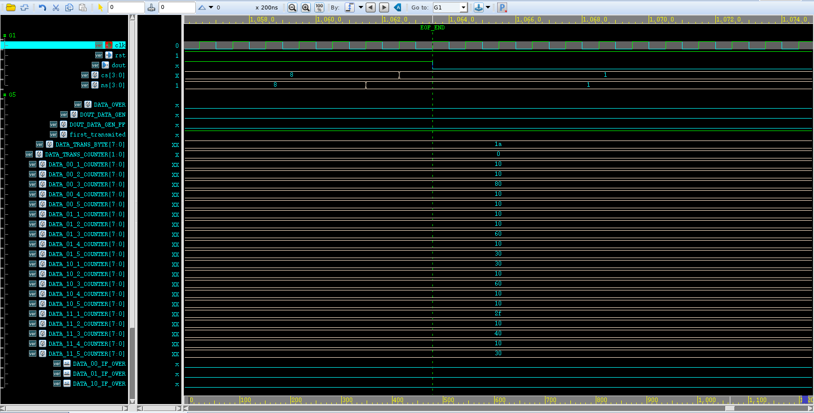
Task: Collapse the G5 signal group
Action: [x=4, y=95]
